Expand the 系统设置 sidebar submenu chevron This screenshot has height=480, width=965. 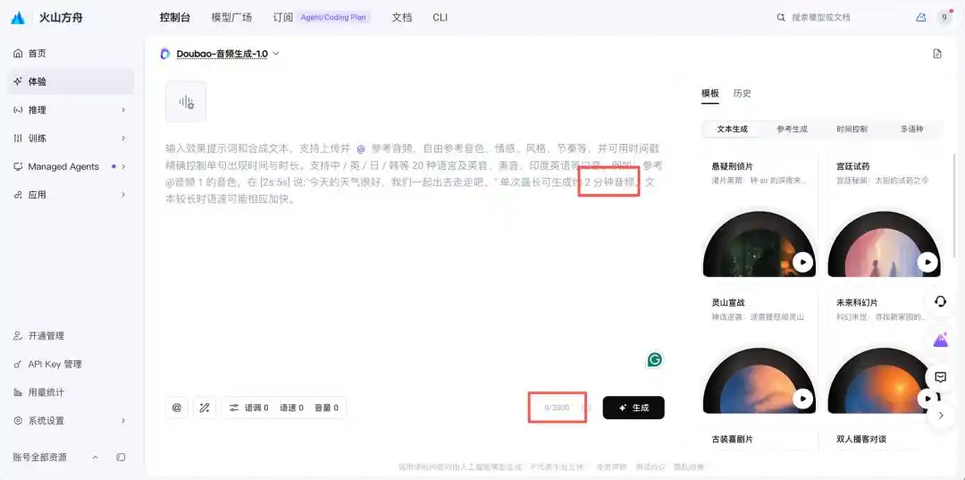pyautogui.click(x=123, y=421)
